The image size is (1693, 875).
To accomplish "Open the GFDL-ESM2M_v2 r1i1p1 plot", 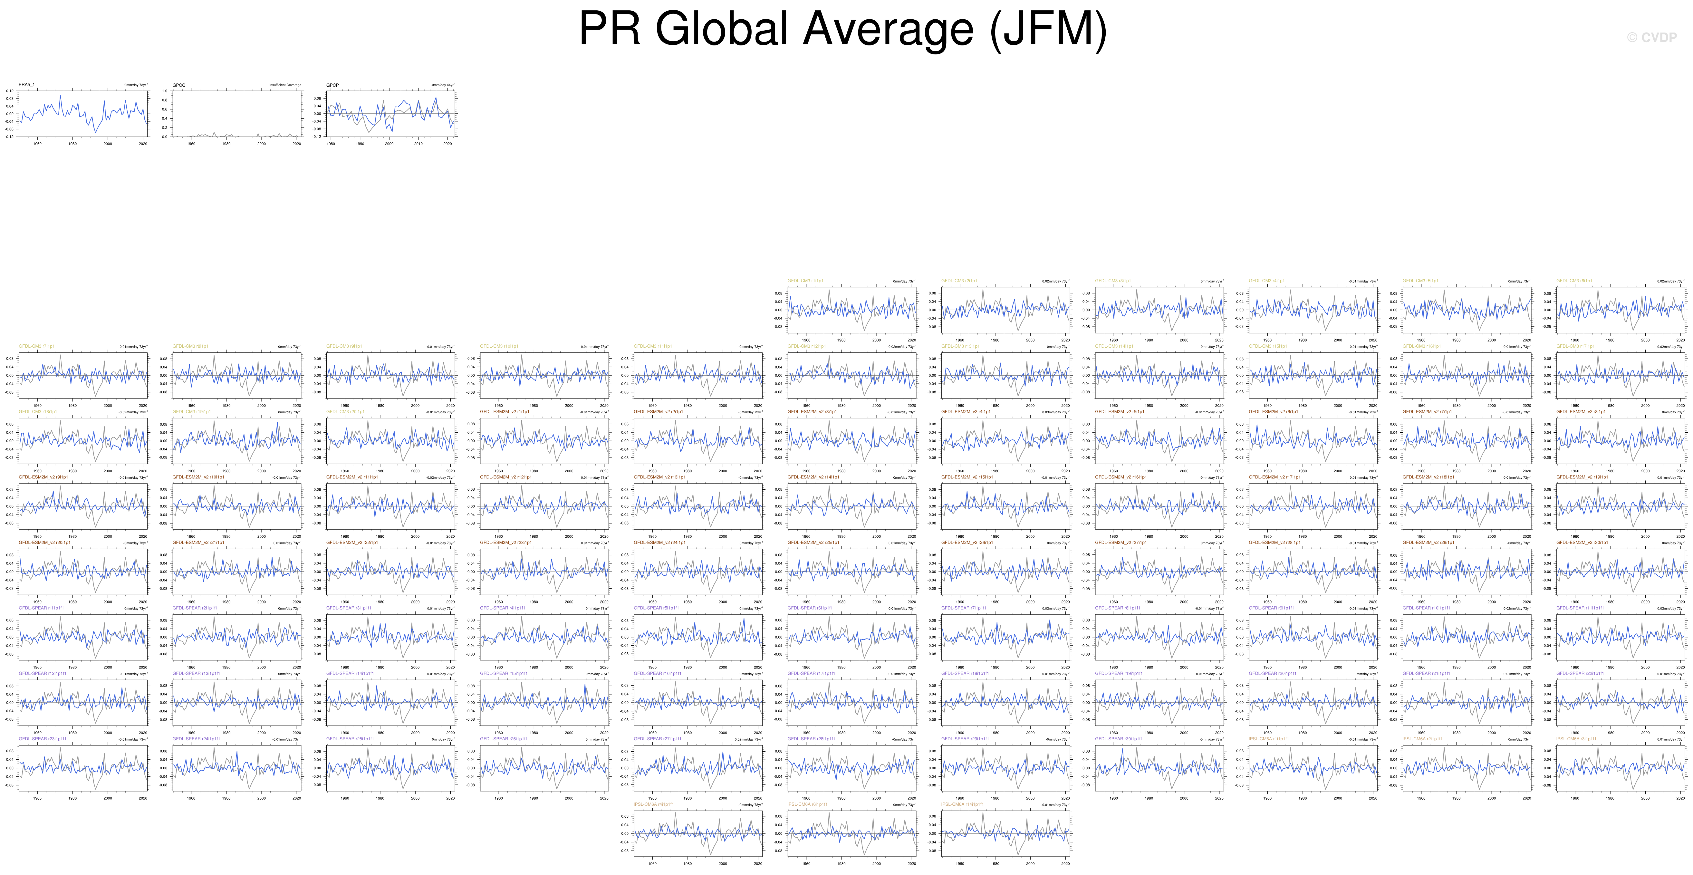I will pyautogui.click(x=544, y=440).
